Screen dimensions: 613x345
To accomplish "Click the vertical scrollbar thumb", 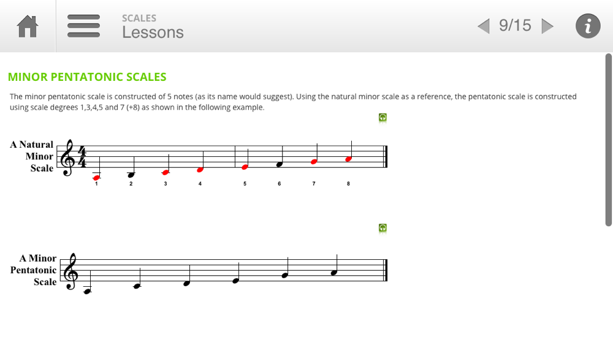I will tap(608, 140).
